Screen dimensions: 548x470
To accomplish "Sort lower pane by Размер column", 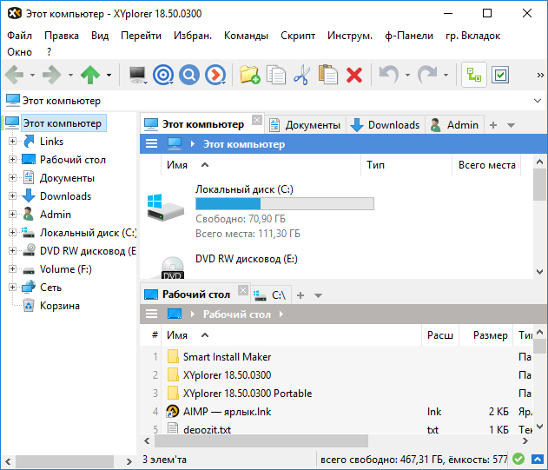I will pyautogui.click(x=485, y=335).
